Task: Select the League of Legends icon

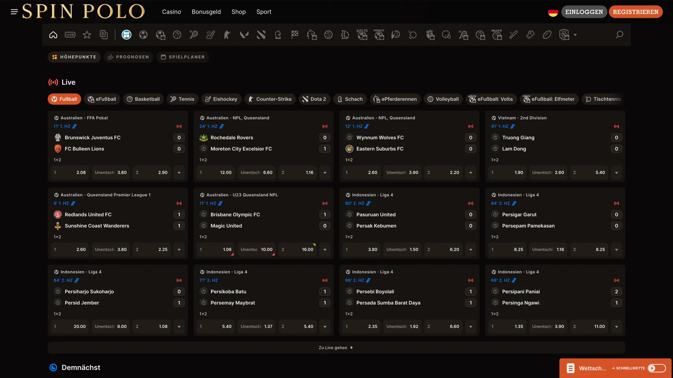Action: (x=345, y=35)
